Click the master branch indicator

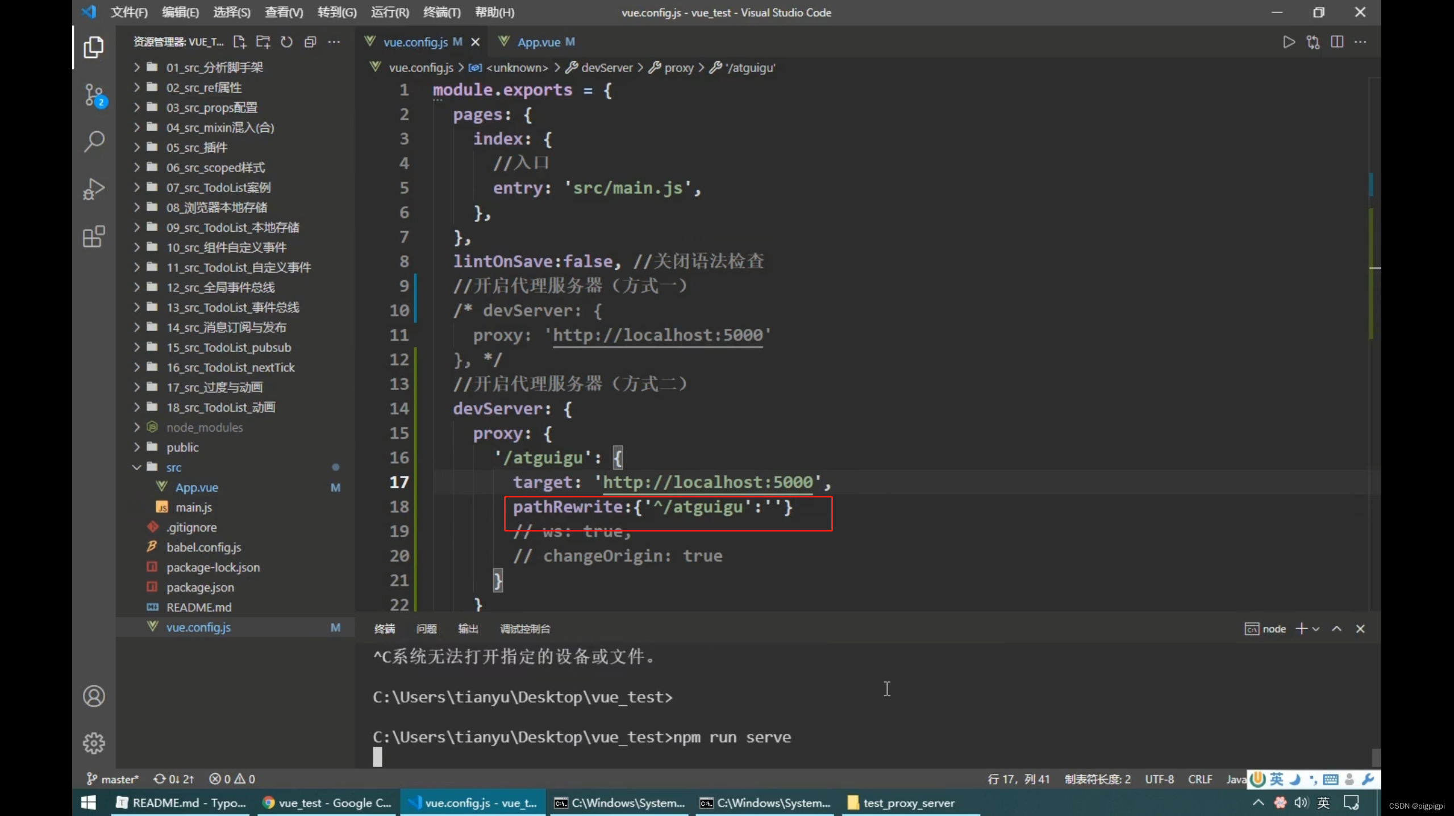[x=113, y=779]
